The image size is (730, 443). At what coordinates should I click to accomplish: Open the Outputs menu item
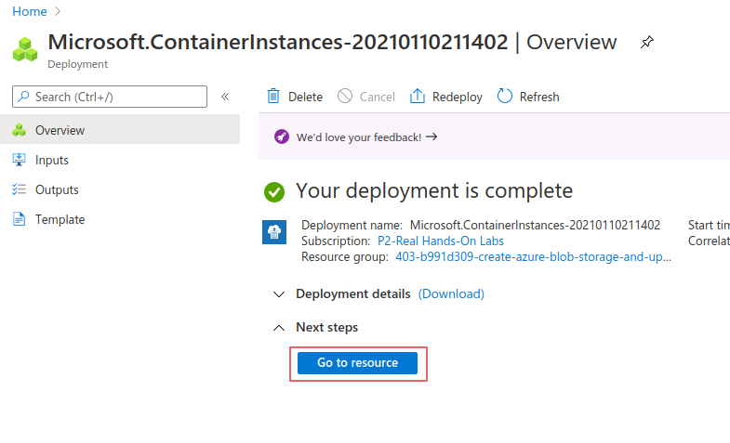click(x=120, y=189)
